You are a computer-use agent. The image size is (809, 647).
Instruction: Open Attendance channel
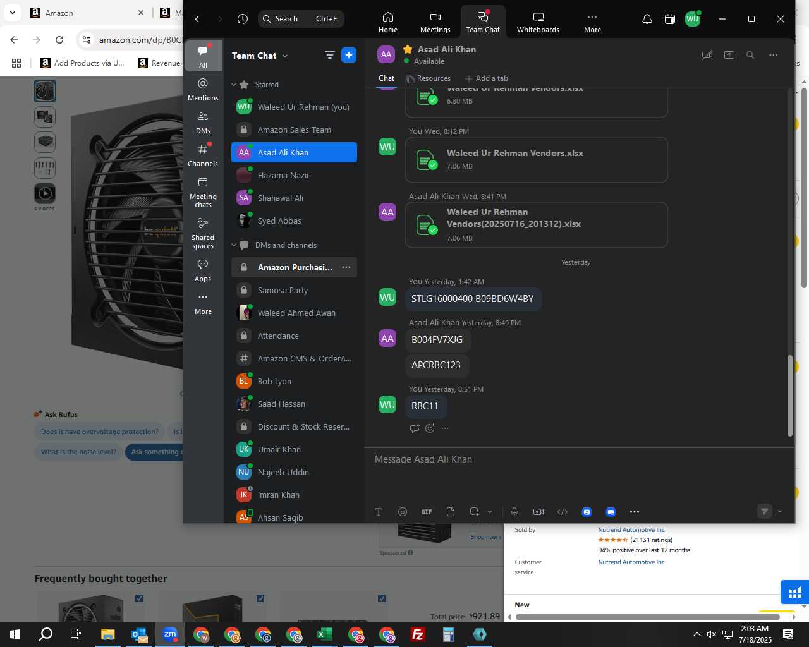point(295,336)
